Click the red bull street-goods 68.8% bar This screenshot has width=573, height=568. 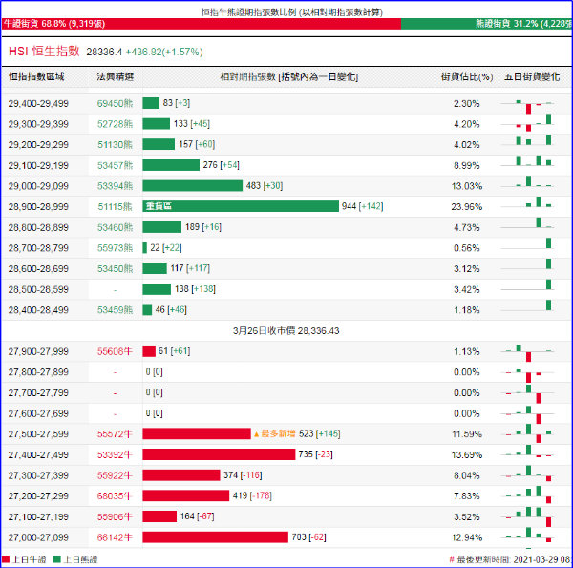(x=202, y=24)
